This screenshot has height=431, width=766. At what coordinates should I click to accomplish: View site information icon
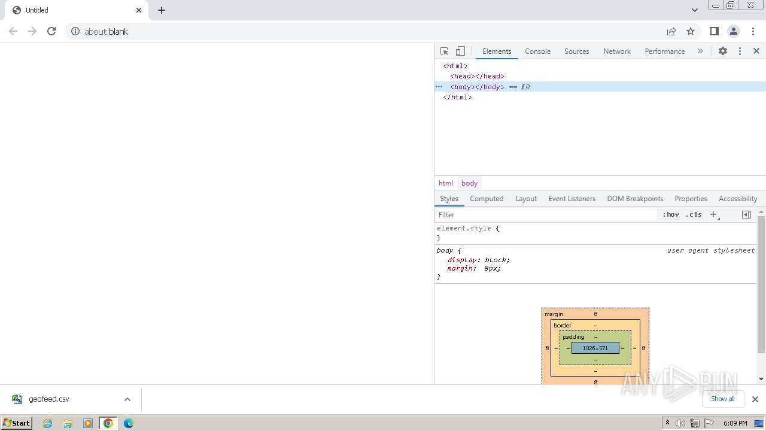click(x=75, y=31)
